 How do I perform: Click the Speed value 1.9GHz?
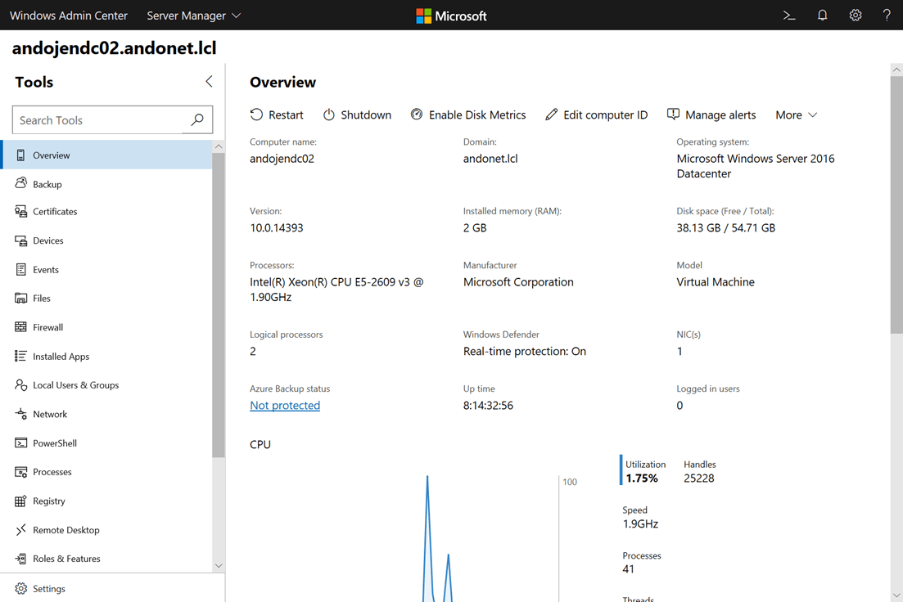point(640,523)
